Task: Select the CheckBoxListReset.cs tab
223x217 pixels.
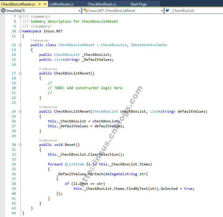Action: pyautogui.click(x=18, y=4)
